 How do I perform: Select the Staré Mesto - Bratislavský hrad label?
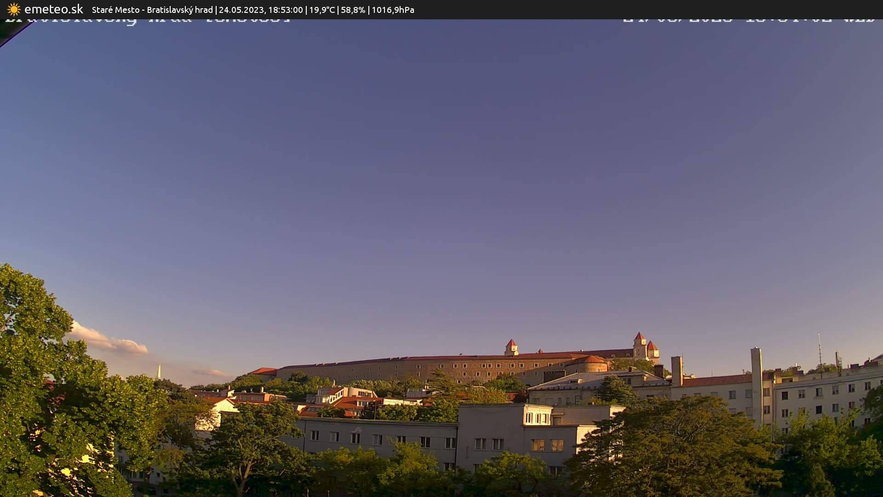pyautogui.click(x=152, y=10)
